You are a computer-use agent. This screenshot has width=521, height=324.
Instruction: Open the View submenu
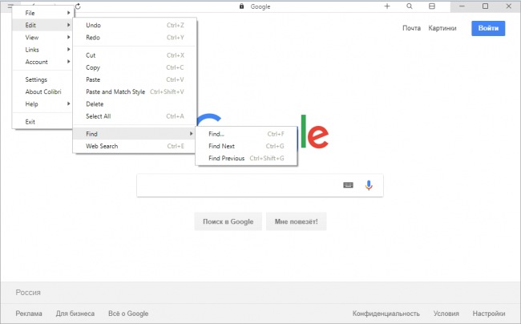point(42,38)
